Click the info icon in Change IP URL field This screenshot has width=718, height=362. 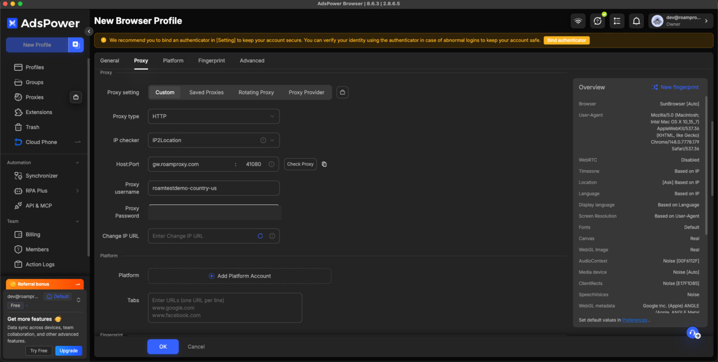[272, 236]
